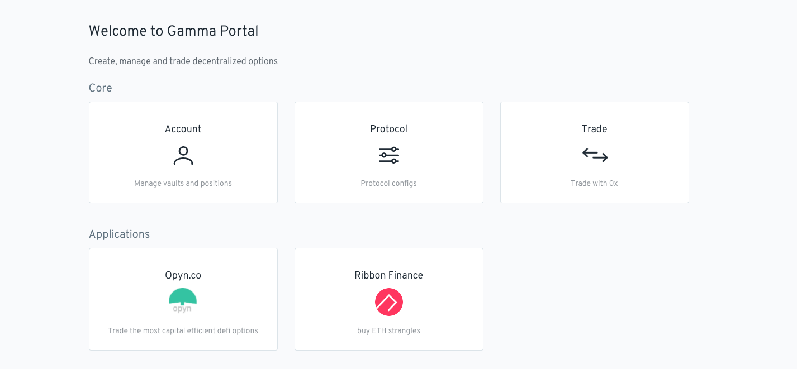Click the Applications section heading
Image resolution: width=797 pixels, height=369 pixels.
point(119,234)
